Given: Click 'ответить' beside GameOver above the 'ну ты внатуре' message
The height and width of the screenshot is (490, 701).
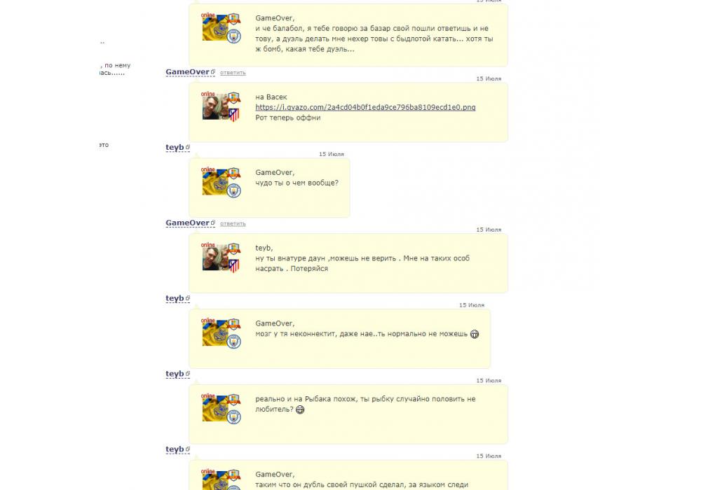Looking at the screenshot, I should 233,223.
